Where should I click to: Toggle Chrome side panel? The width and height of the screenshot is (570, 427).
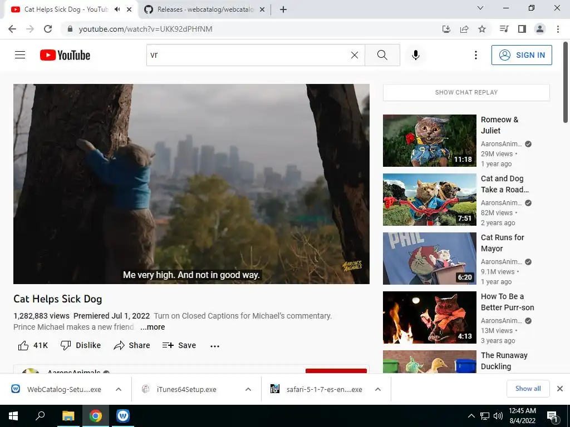click(522, 29)
